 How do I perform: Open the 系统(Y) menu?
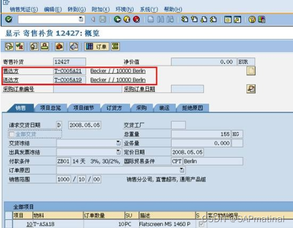coord(149,9)
